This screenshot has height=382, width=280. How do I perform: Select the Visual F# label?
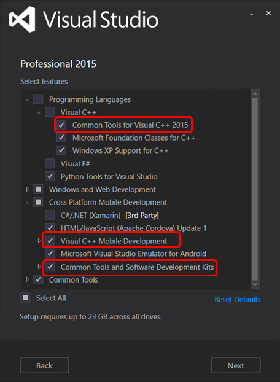click(76, 164)
